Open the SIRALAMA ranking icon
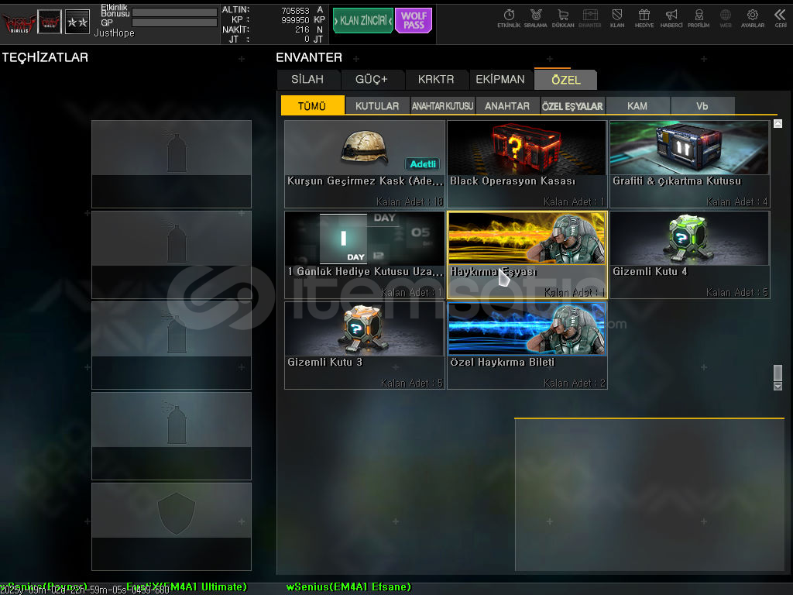 536,19
